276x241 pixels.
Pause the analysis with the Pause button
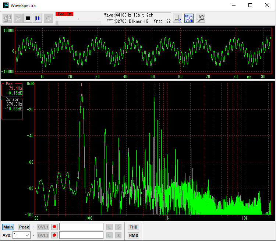click(37, 18)
